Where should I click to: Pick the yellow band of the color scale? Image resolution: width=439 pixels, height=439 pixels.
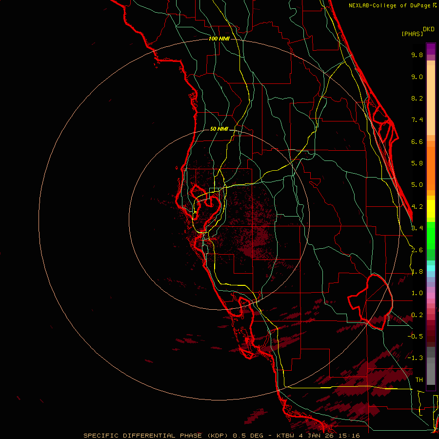coord(431,209)
